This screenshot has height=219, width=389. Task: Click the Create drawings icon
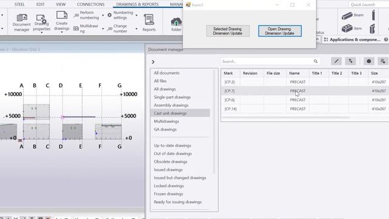pyautogui.click(x=61, y=15)
